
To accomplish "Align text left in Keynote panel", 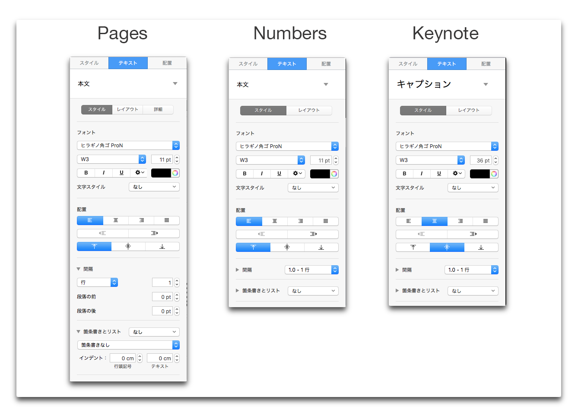I will 409,221.
